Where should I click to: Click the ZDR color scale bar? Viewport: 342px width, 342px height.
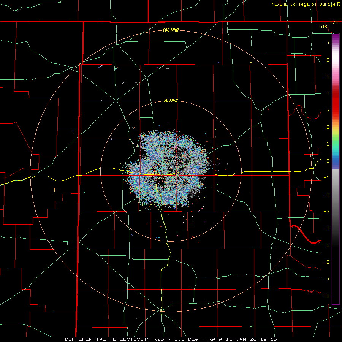(336, 169)
